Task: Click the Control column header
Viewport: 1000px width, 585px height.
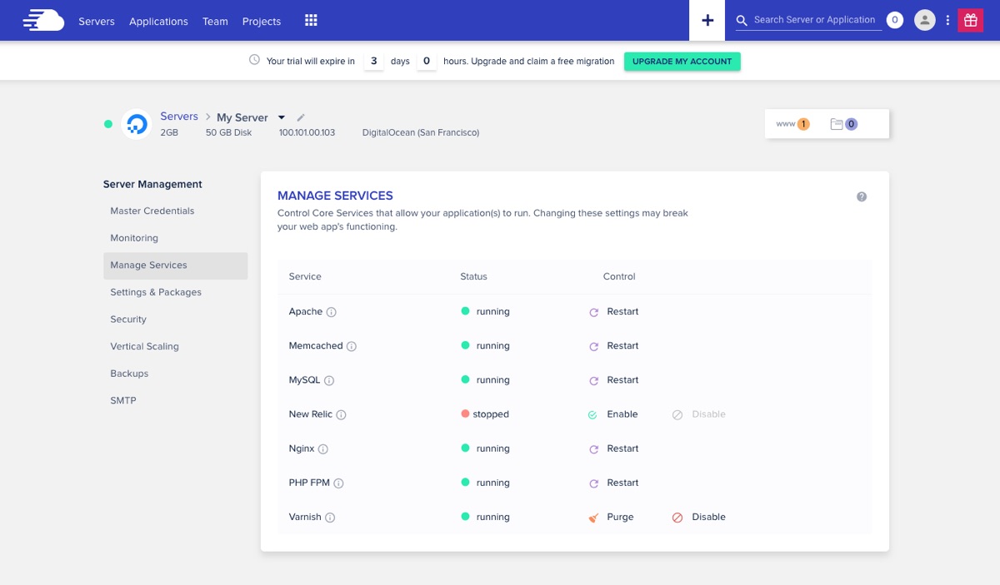Action: (619, 276)
